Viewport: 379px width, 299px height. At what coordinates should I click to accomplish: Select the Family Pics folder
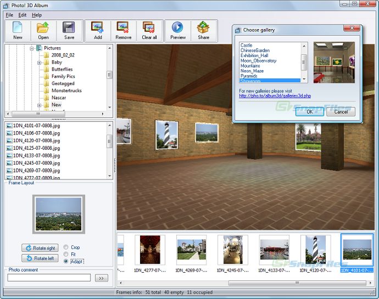pos(63,76)
